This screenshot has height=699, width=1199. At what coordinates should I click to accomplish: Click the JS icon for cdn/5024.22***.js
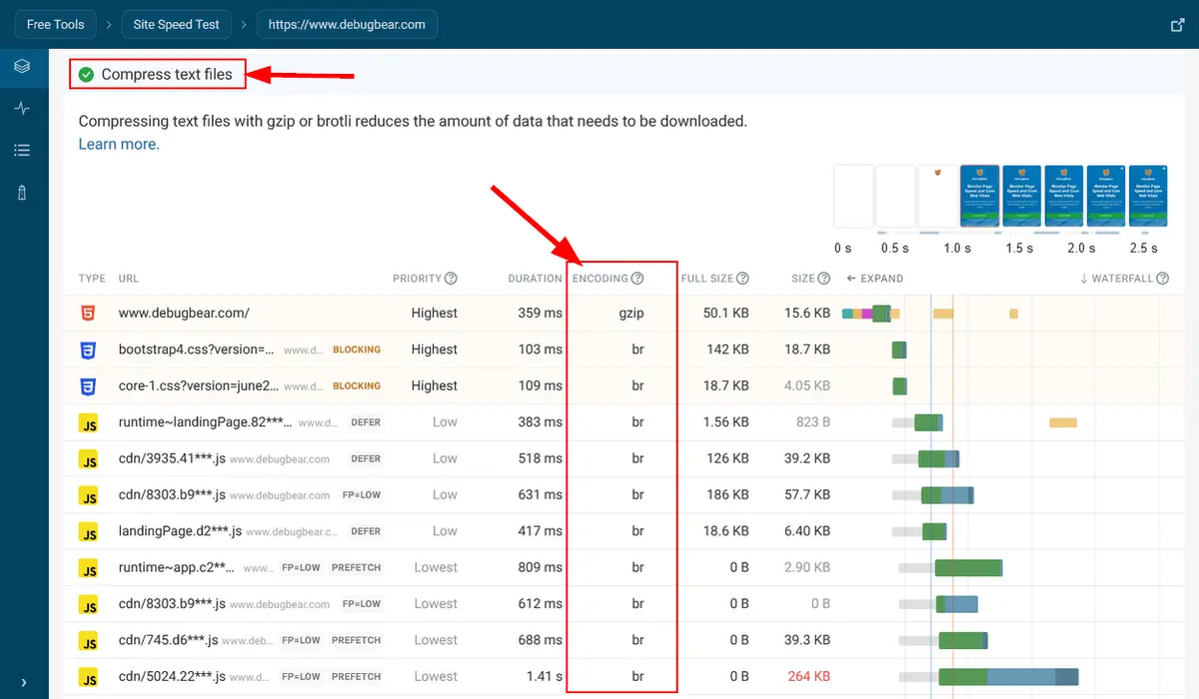tap(89, 677)
